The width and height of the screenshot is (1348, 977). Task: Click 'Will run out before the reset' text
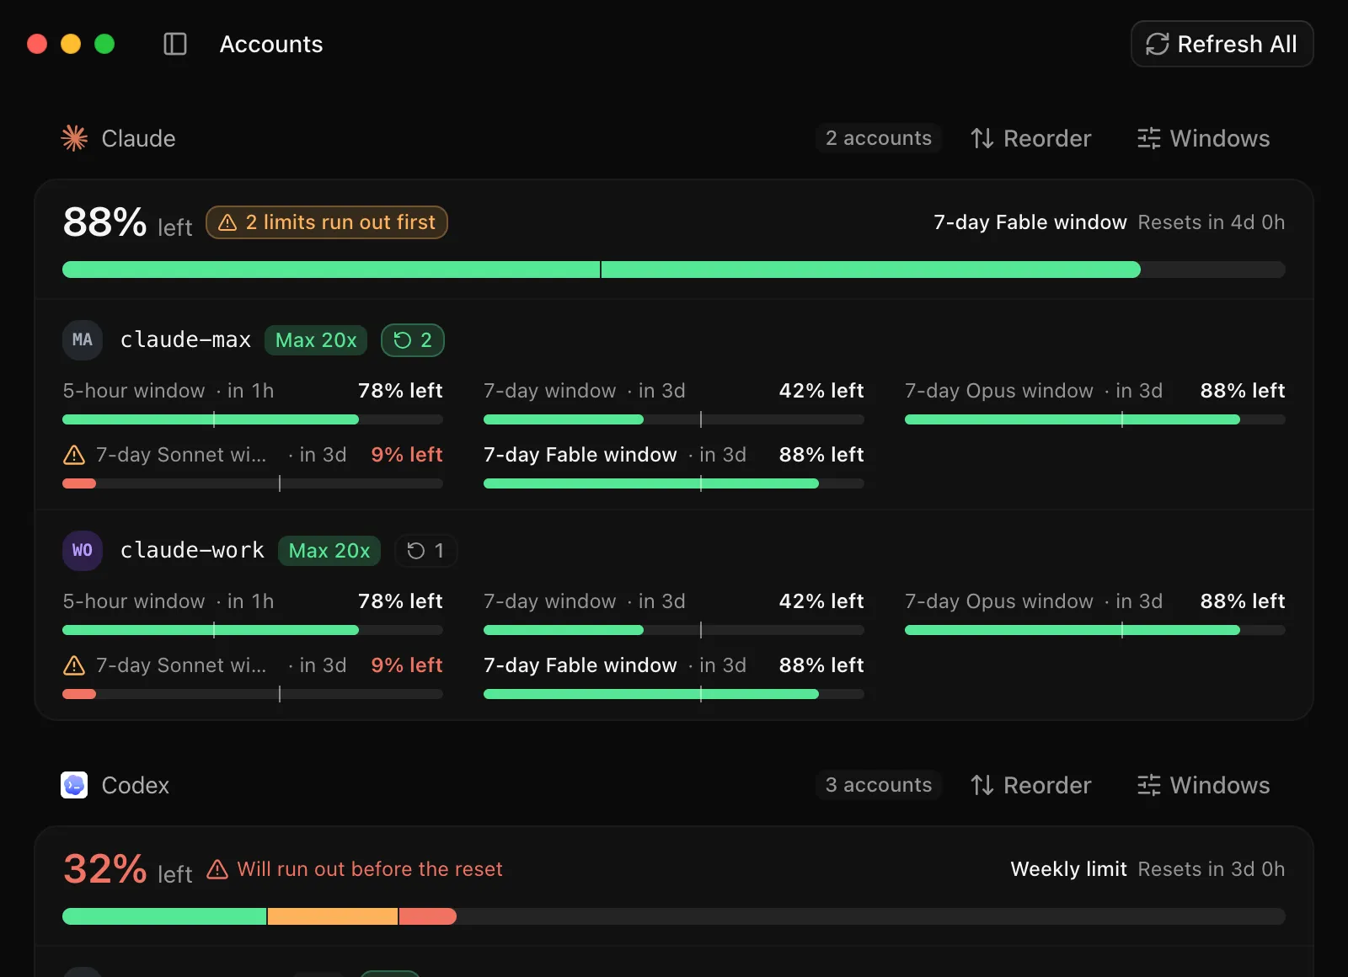tap(370, 869)
